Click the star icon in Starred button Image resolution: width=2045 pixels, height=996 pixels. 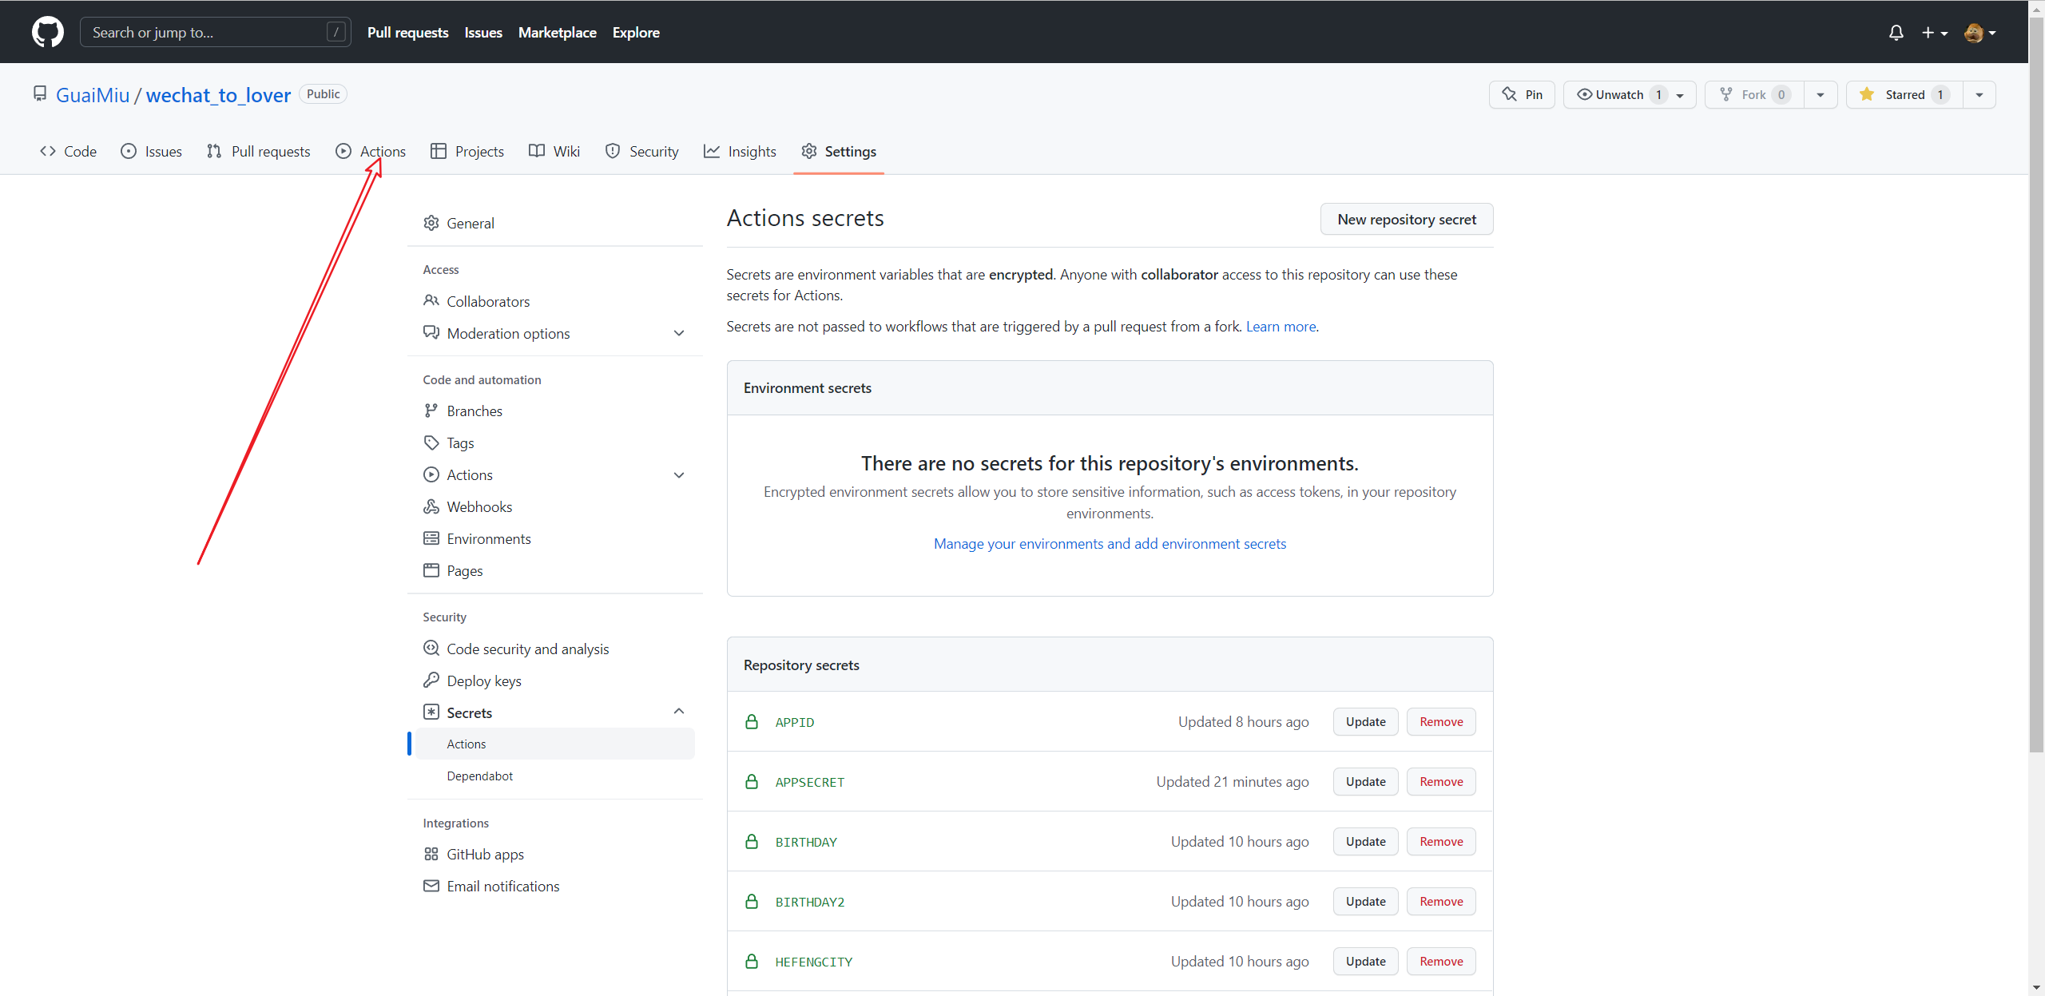click(1867, 94)
